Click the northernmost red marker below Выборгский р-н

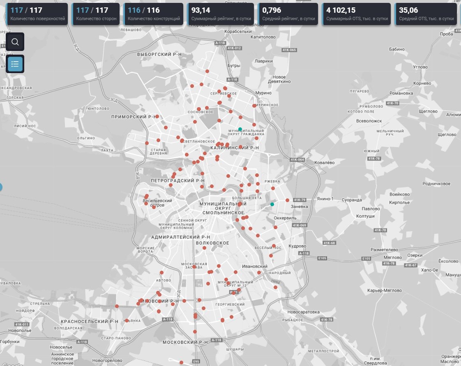tap(207, 71)
